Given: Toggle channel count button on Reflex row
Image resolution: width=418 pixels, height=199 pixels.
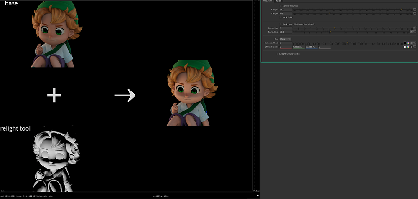Looking at the screenshot, I should point(411,43).
